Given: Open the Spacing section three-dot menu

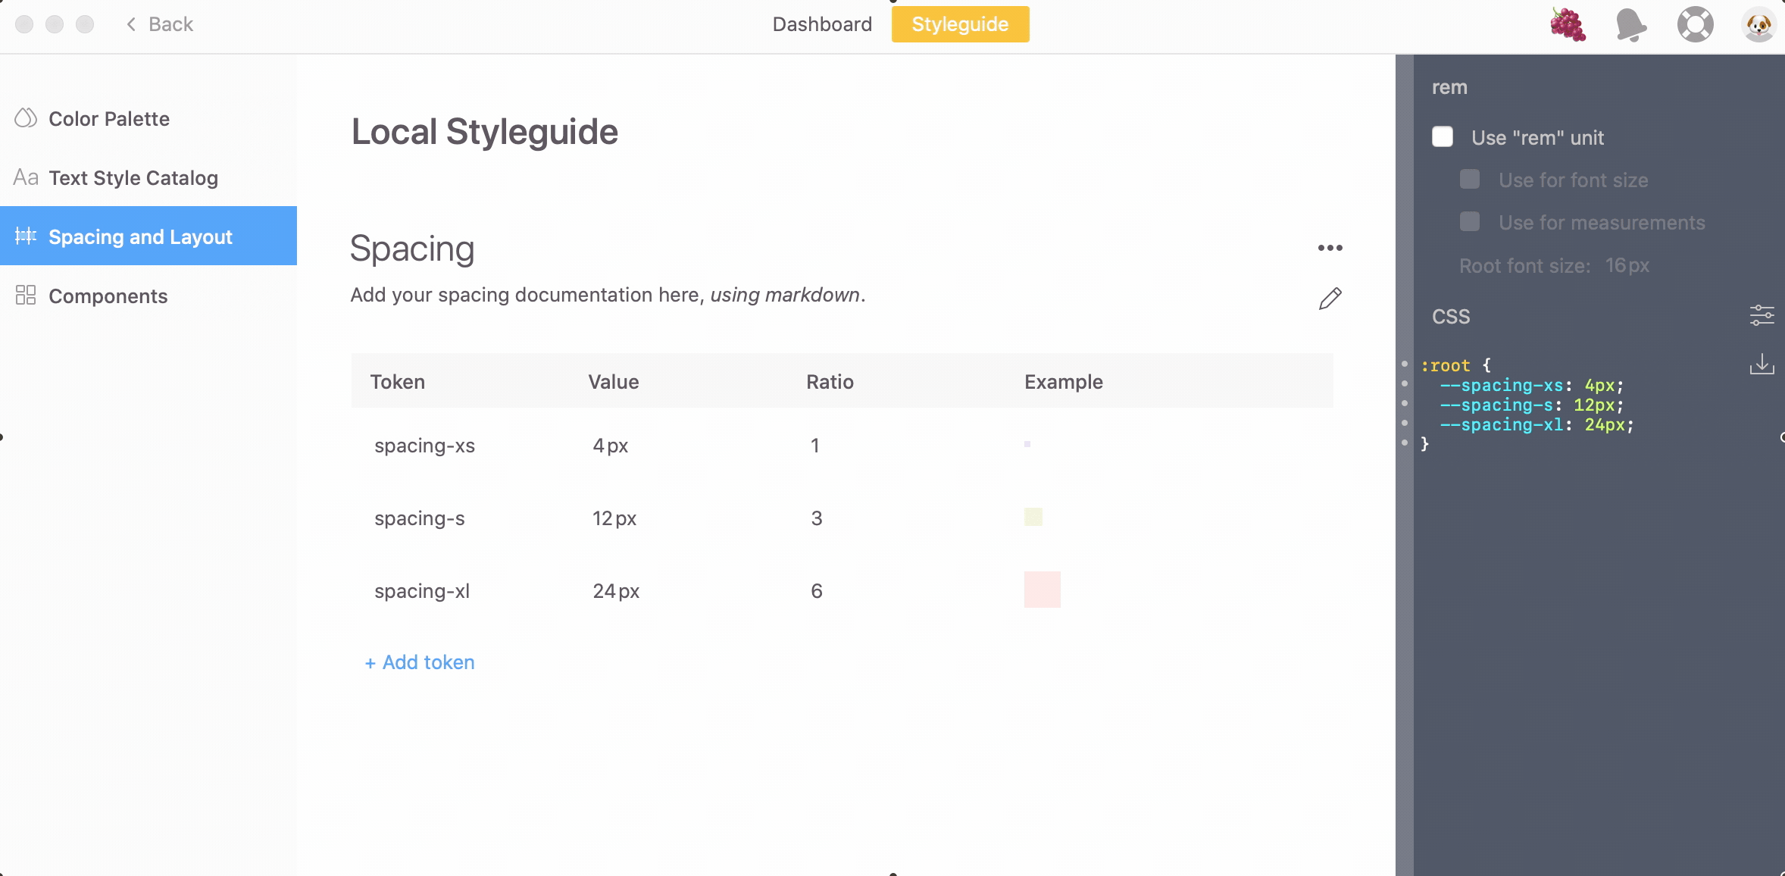Looking at the screenshot, I should [x=1330, y=248].
